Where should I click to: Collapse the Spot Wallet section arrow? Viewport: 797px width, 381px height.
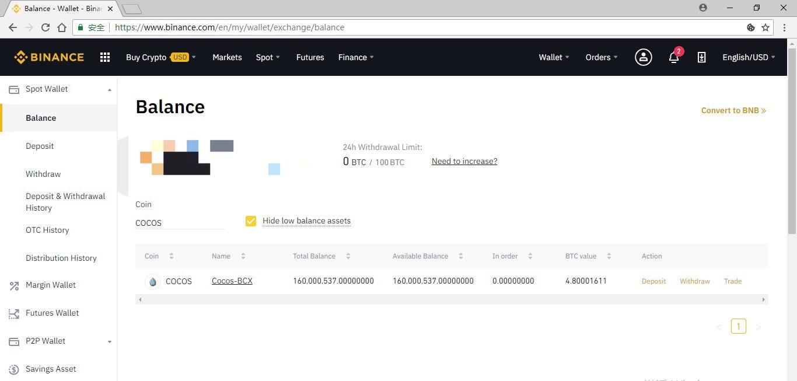109,90
